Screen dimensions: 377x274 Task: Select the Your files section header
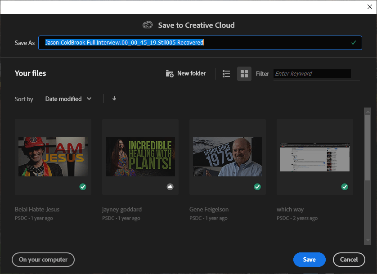(30, 73)
